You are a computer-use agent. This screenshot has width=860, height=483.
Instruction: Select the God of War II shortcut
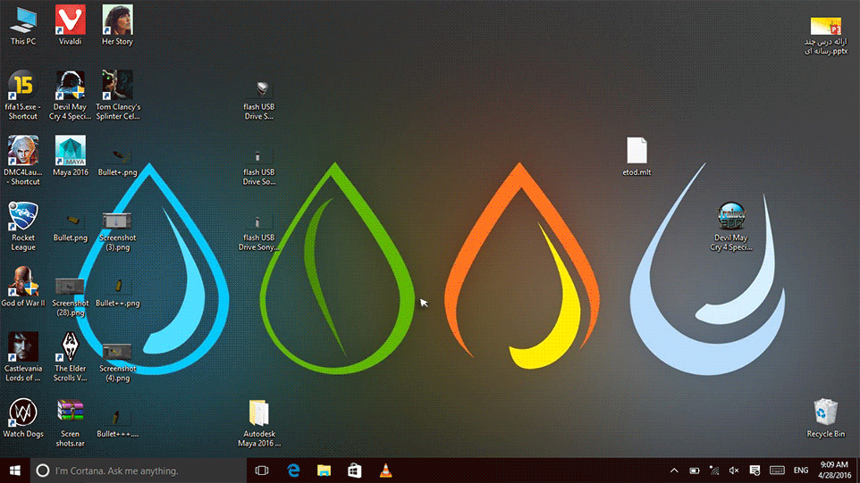coord(23,287)
